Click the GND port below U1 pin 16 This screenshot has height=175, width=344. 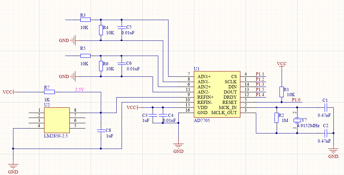pyautogui.click(x=178, y=146)
